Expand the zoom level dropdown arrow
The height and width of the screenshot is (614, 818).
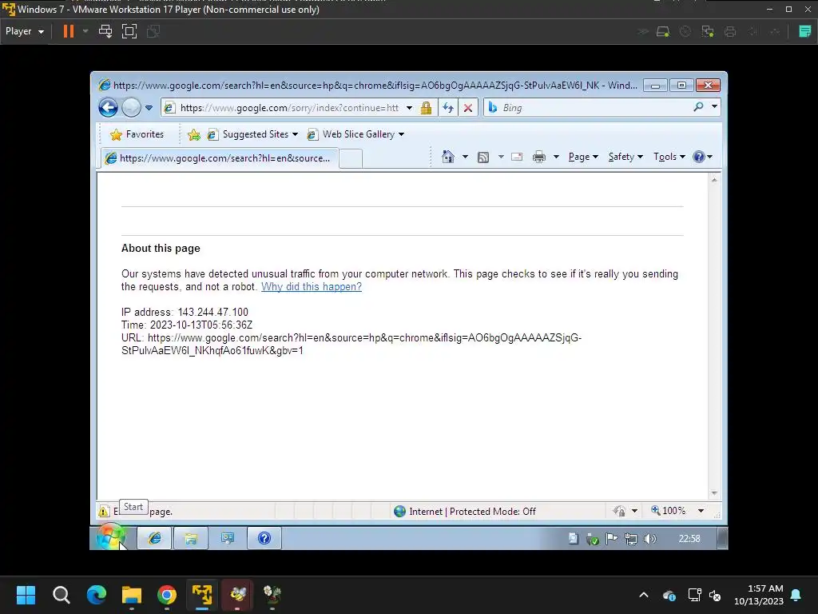701,511
